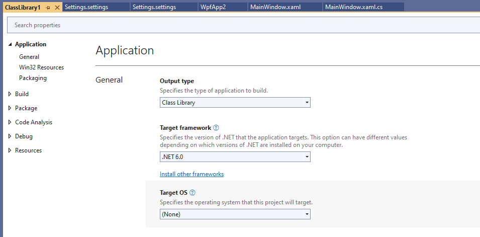Image resolution: width=480 pixels, height=237 pixels.
Task: Close the ClassLibrary1 tab
Action: 57,8
